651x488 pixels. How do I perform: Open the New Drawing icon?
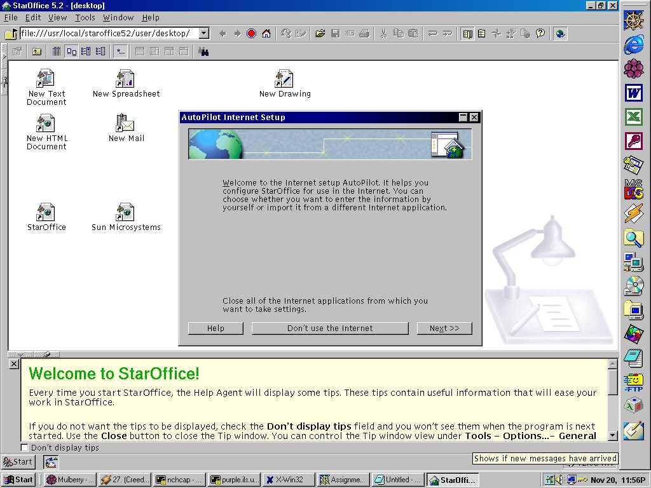tap(285, 83)
